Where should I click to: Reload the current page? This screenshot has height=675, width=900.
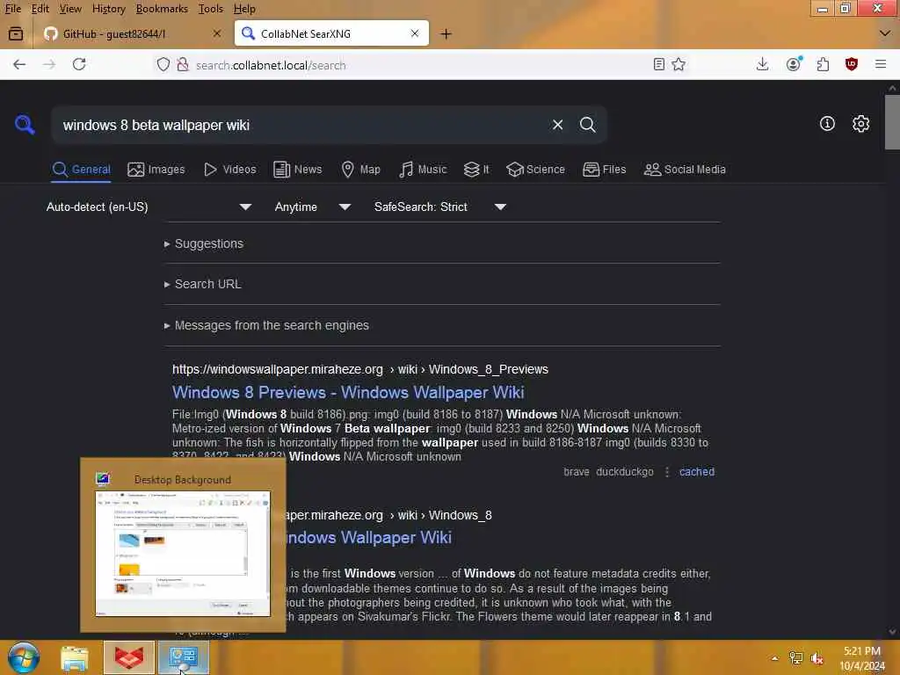[79, 64]
